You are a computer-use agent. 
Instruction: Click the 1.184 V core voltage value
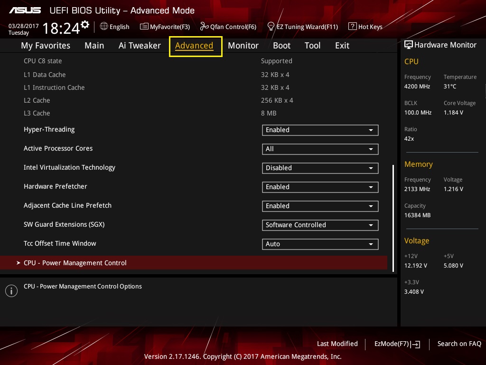[453, 112]
